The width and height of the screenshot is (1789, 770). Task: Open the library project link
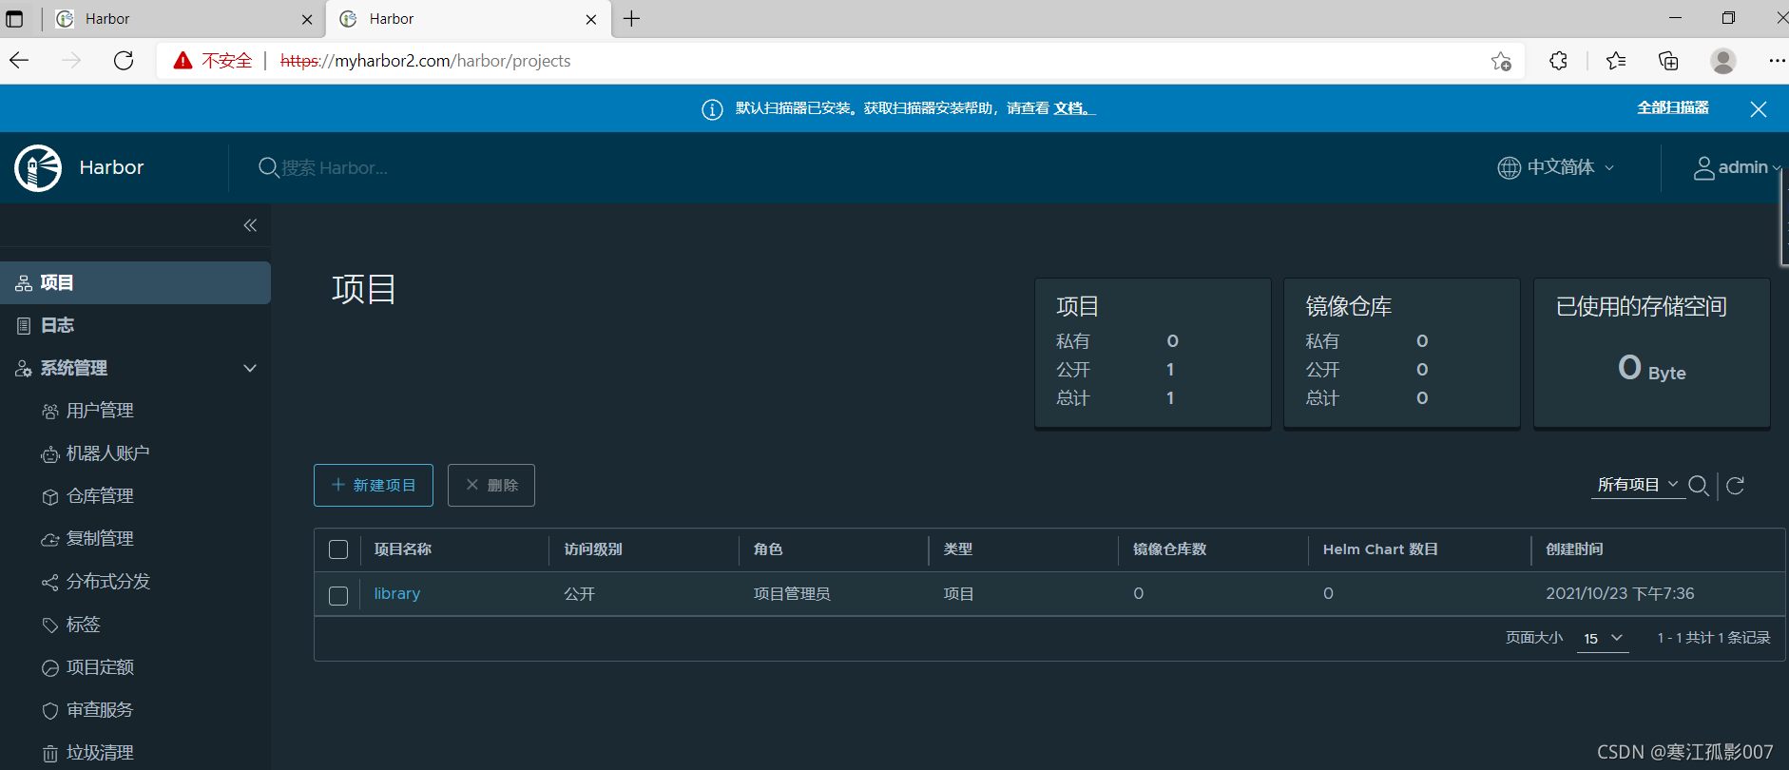click(x=397, y=593)
